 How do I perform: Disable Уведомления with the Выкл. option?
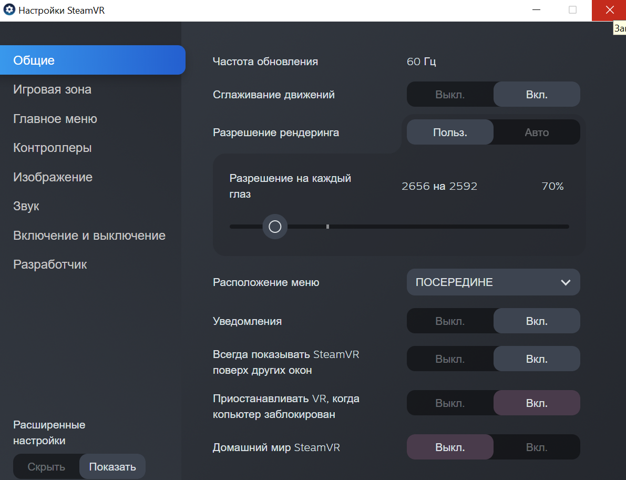point(450,321)
